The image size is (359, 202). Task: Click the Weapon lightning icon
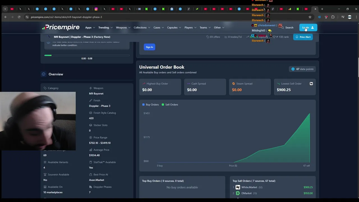[91, 88]
